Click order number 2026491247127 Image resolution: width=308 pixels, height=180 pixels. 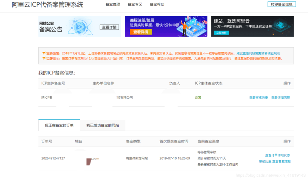click(x=53, y=158)
